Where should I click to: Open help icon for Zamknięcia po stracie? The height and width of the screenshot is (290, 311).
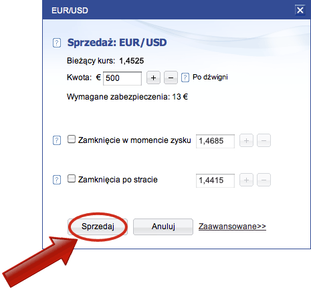(57, 180)
